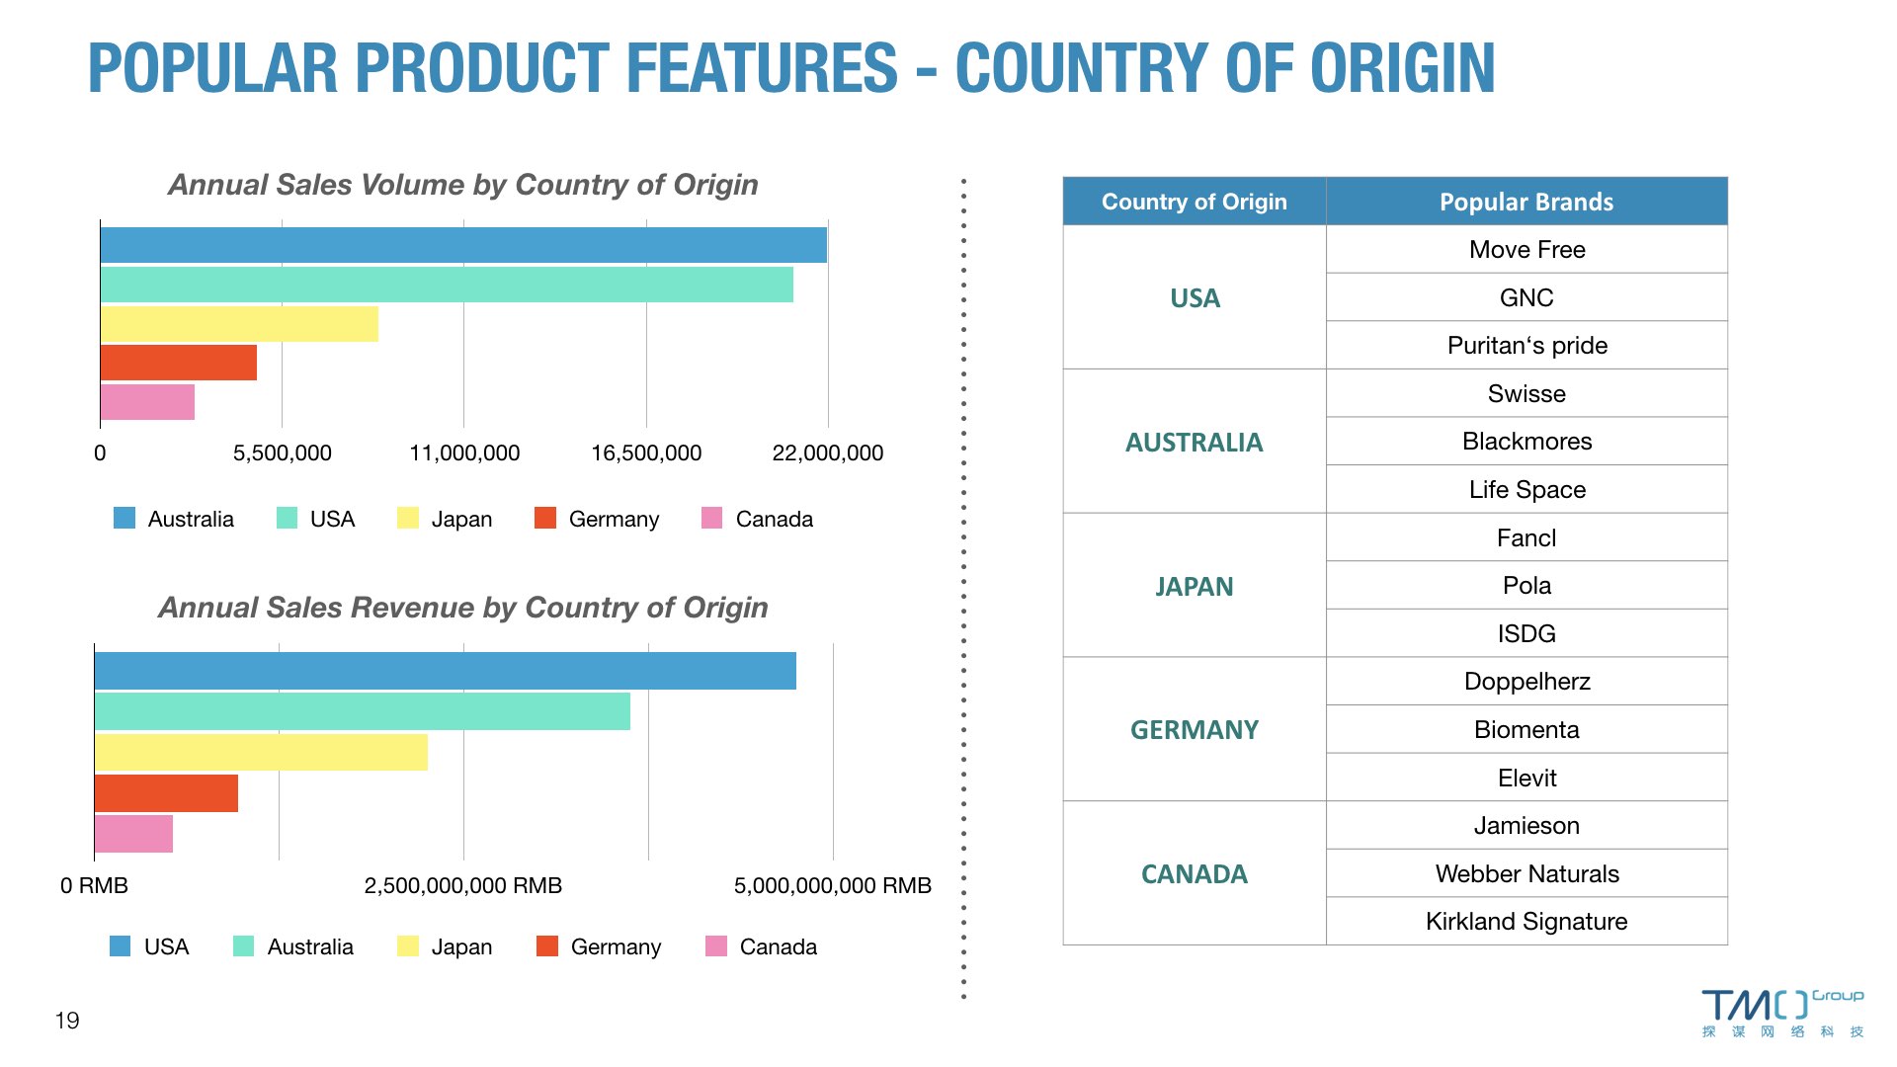Viewport: 1897px width, 1067px height.
Task: Click the AUSTRALIA country cell in the table
Action: (x=1195, y=442)
